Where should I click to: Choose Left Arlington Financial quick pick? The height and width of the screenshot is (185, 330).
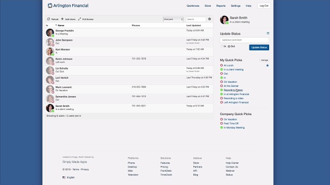(236, 102)
